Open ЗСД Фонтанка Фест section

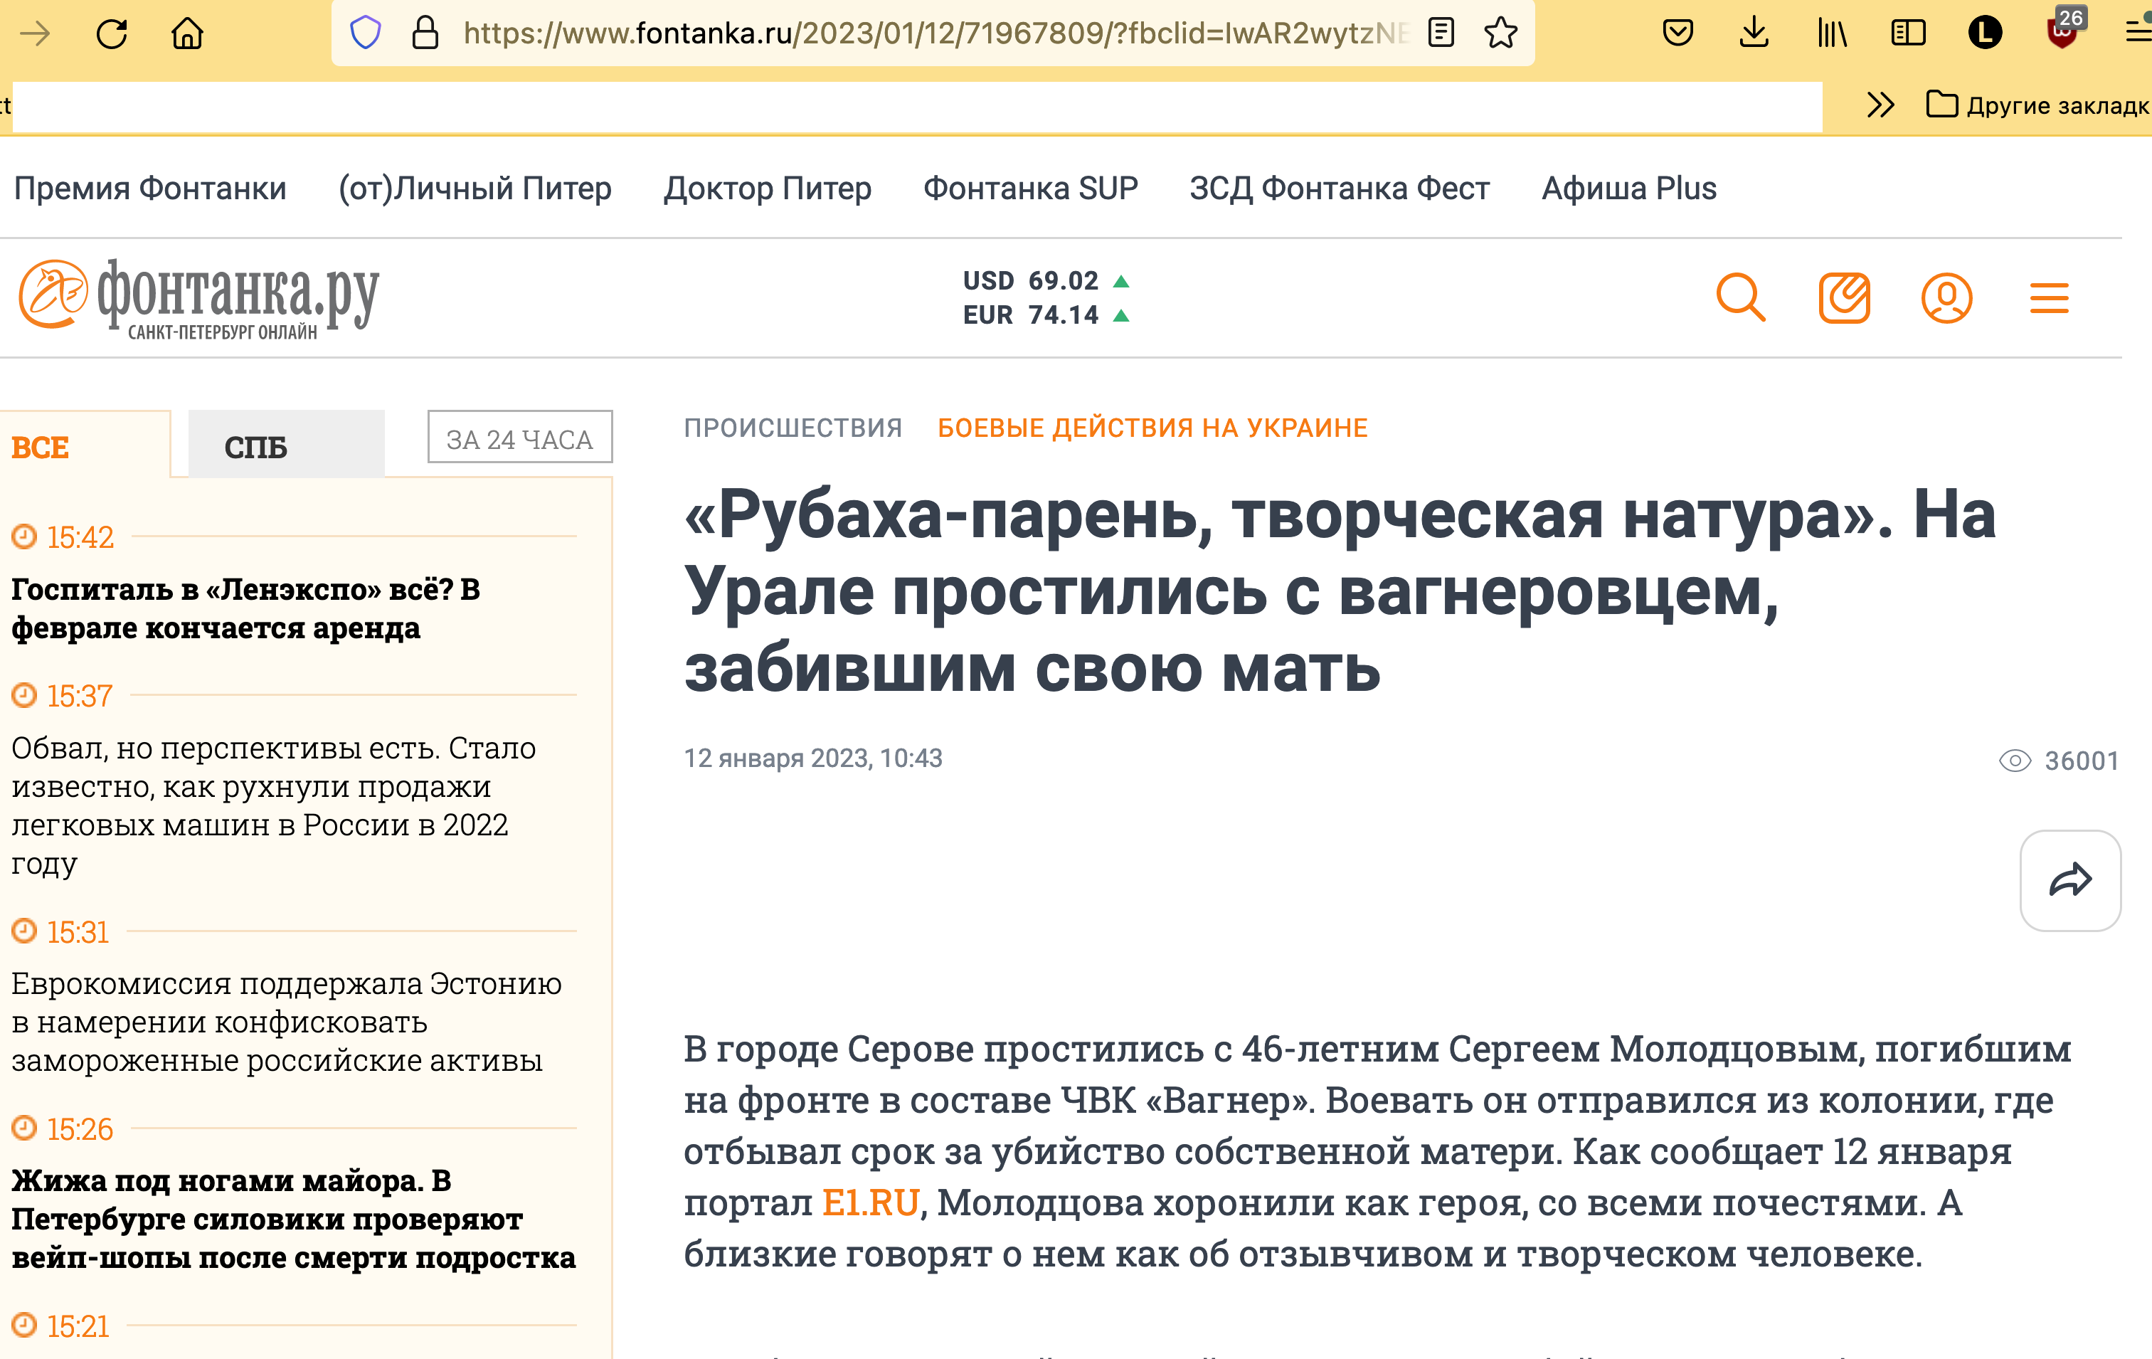[1339, 189]
